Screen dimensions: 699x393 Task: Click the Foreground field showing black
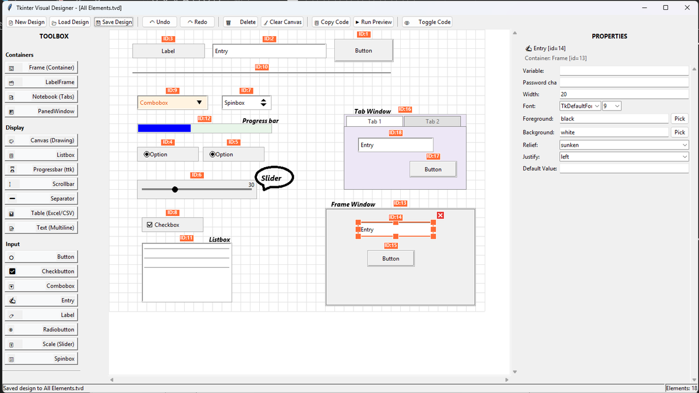(614, 119)
